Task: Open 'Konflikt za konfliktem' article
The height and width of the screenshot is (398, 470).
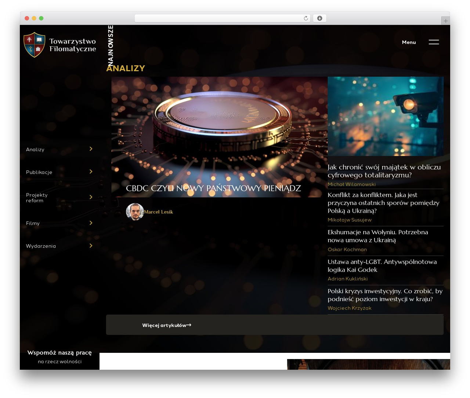Action: tap(383, 203)
